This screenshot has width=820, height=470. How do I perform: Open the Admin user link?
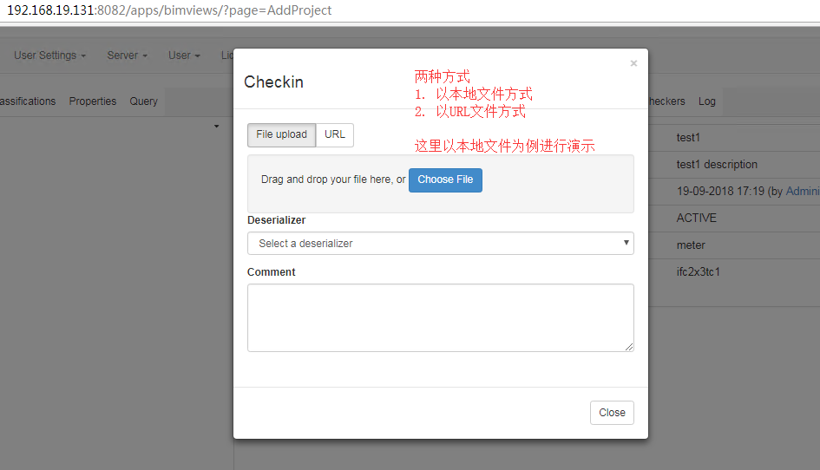coord(802,192)
